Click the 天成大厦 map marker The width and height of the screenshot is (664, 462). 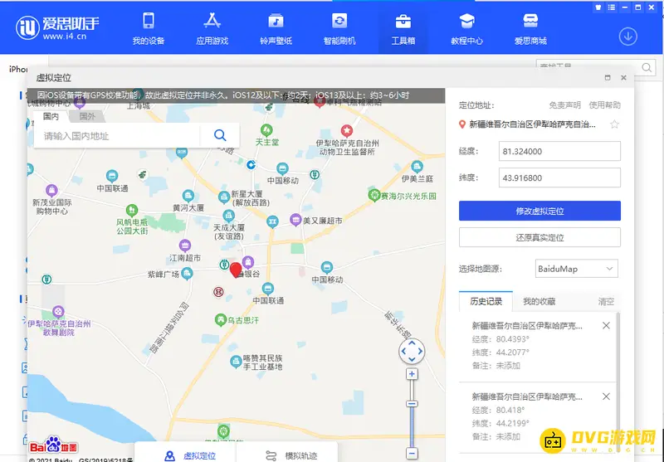coord(229,216)
